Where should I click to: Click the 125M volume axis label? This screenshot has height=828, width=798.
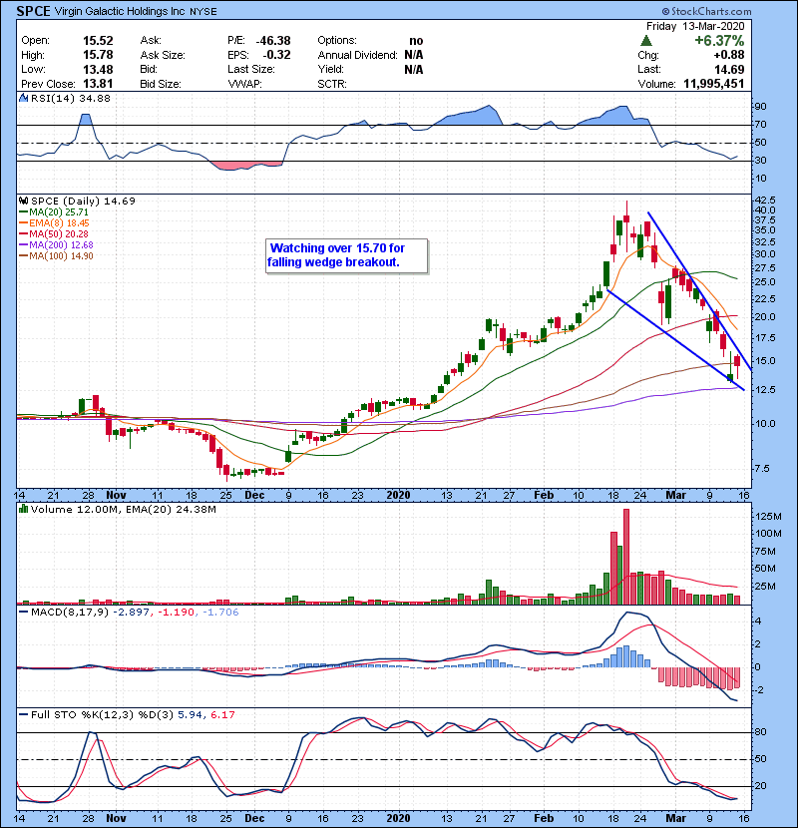(x=768, y=517)
